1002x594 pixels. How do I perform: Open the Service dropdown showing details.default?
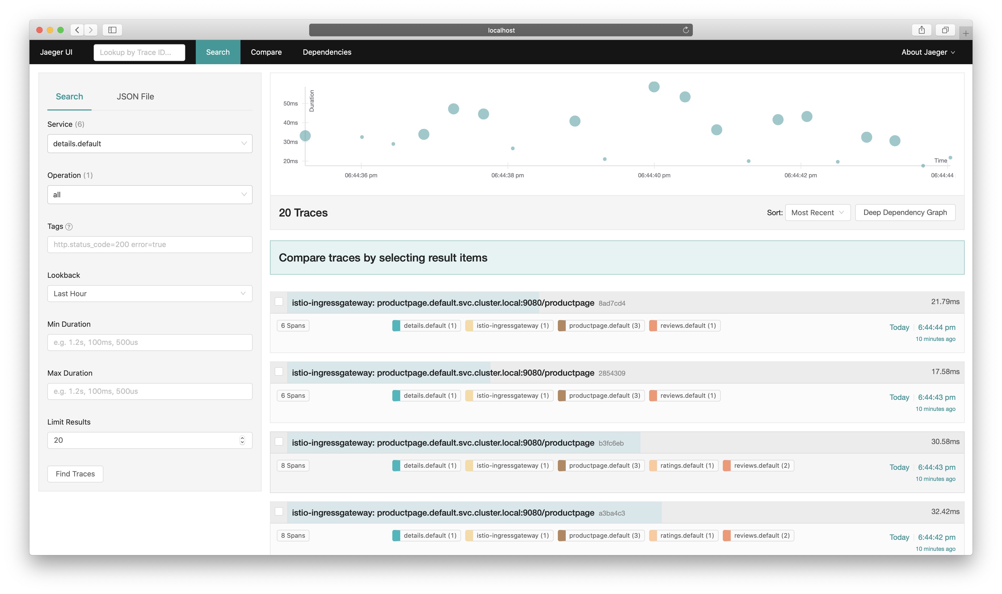(150, 144)
